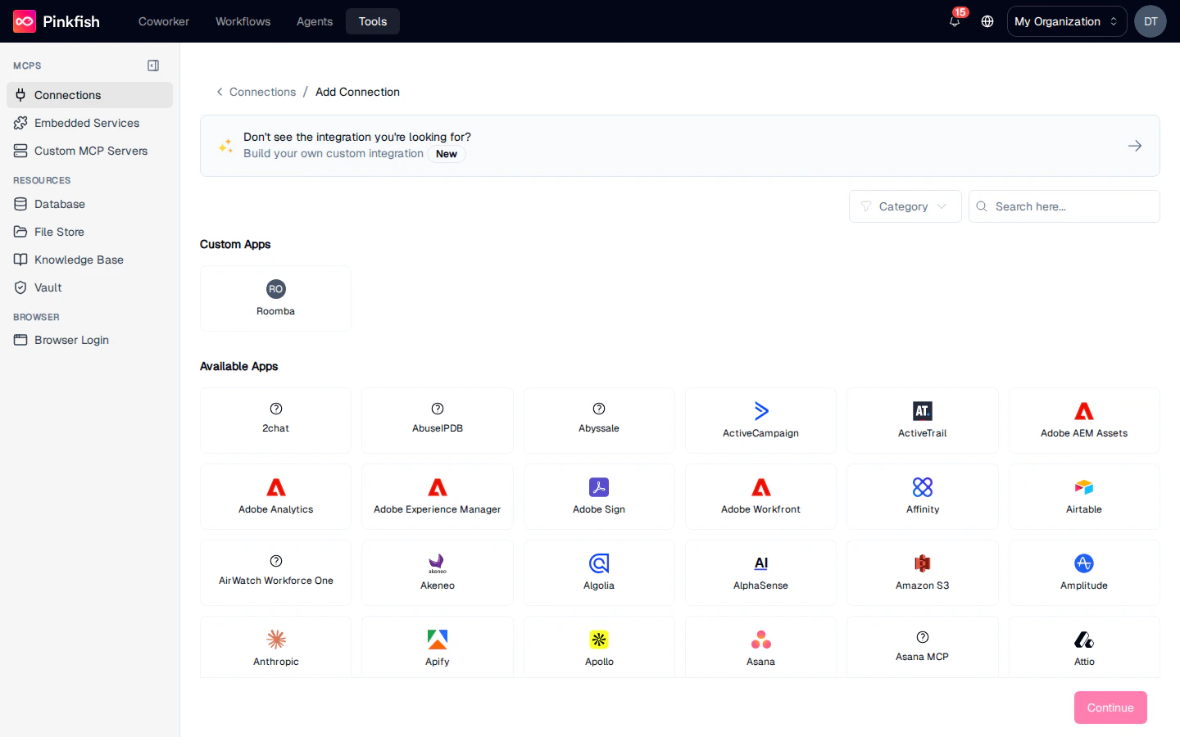Viewport: 1180px width, 737px height.
Task: Open the custom integration arrow link
Action: [x=1134, y=146]
